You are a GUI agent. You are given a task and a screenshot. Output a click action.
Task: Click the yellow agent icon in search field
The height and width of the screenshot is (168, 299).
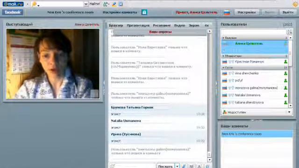coord(35,4)
